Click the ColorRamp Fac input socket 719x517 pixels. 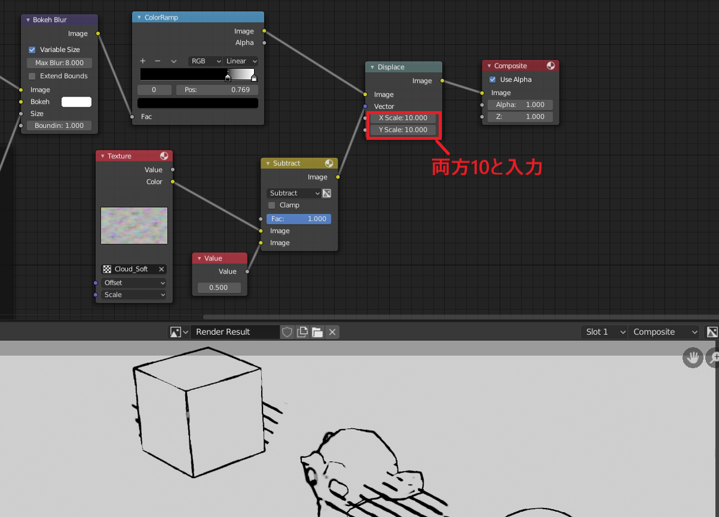click(132, 116)
